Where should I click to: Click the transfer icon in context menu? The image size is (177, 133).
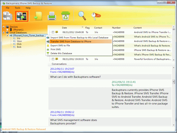(x=48, y=41)
